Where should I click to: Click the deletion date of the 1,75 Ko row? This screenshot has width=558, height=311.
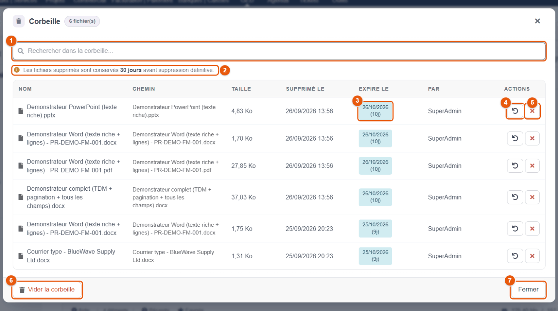309,228
